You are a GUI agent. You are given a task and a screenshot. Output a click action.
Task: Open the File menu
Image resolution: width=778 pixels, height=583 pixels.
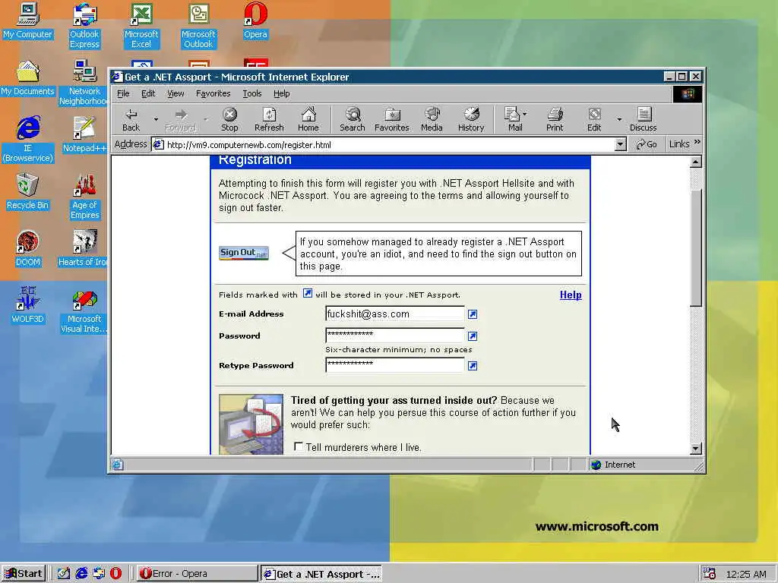[123, 93]
